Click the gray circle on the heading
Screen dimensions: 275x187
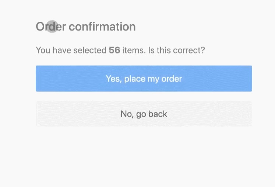(52, 27)
